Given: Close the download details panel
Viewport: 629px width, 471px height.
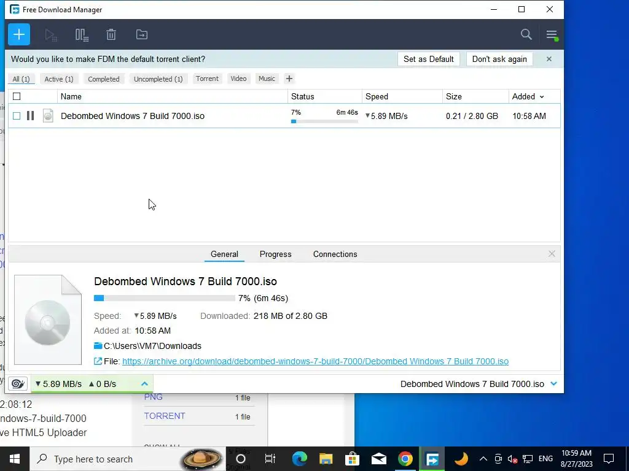Looking at the screenshot, I should (552, 253).
